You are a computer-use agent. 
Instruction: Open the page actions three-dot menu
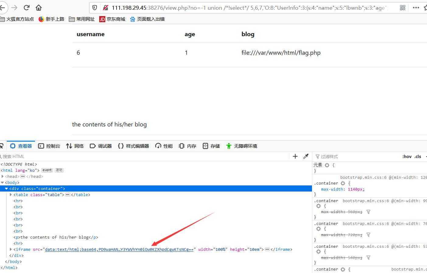coord(416,8)
